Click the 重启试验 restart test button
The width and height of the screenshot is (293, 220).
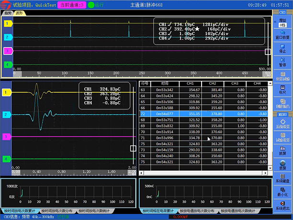click(x=282, y=76)
